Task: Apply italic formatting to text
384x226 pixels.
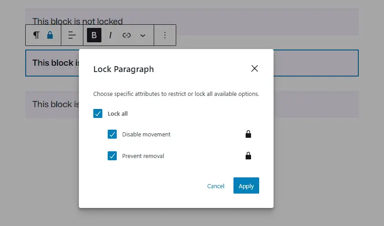Action: (110, 35)
